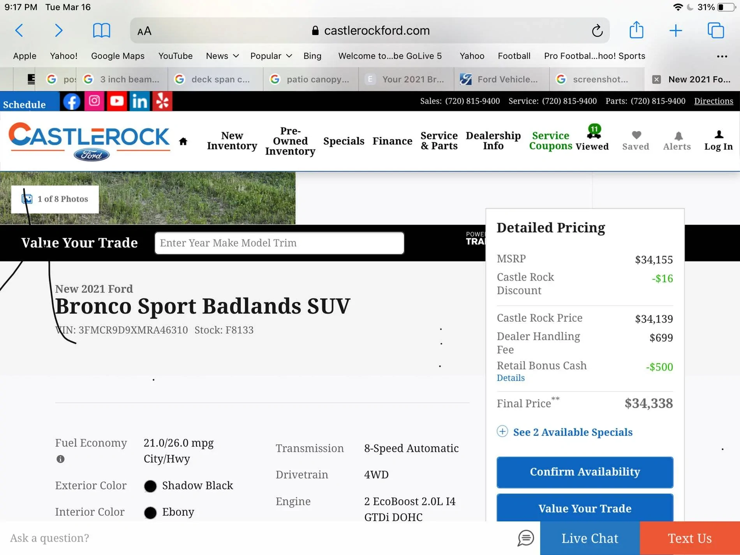Open the New Inventory menu
This screenshot has height=555, width=740.
[x=232, y=141]
